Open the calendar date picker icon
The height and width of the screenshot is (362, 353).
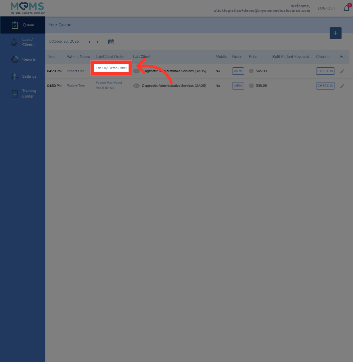[x=111, y=42]
